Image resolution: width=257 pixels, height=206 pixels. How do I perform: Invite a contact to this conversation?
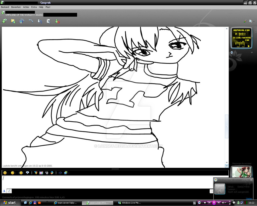coord(4,21)
